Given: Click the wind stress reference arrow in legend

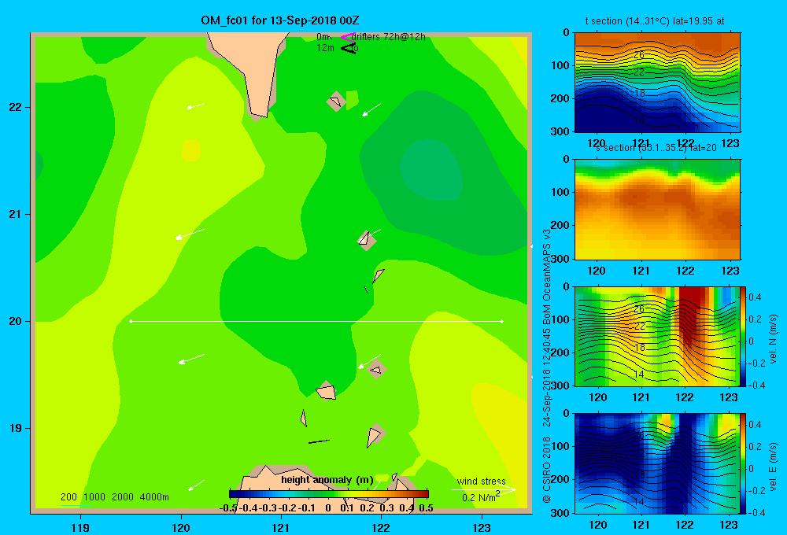Looking at the screenshot, I should 484,490.
